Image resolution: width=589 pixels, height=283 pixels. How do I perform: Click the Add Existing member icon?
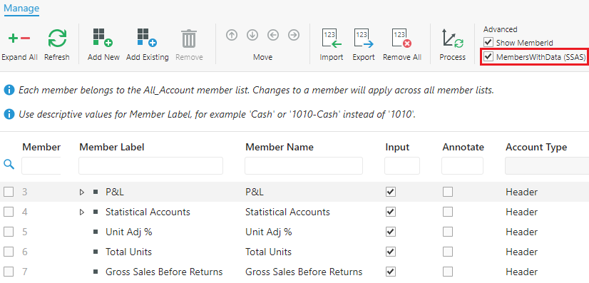click(147, 38)
